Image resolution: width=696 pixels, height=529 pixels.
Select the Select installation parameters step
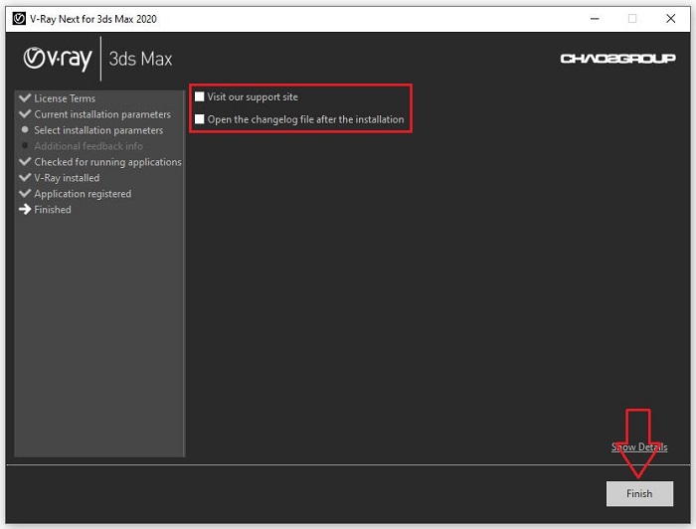tap(98, 130)
